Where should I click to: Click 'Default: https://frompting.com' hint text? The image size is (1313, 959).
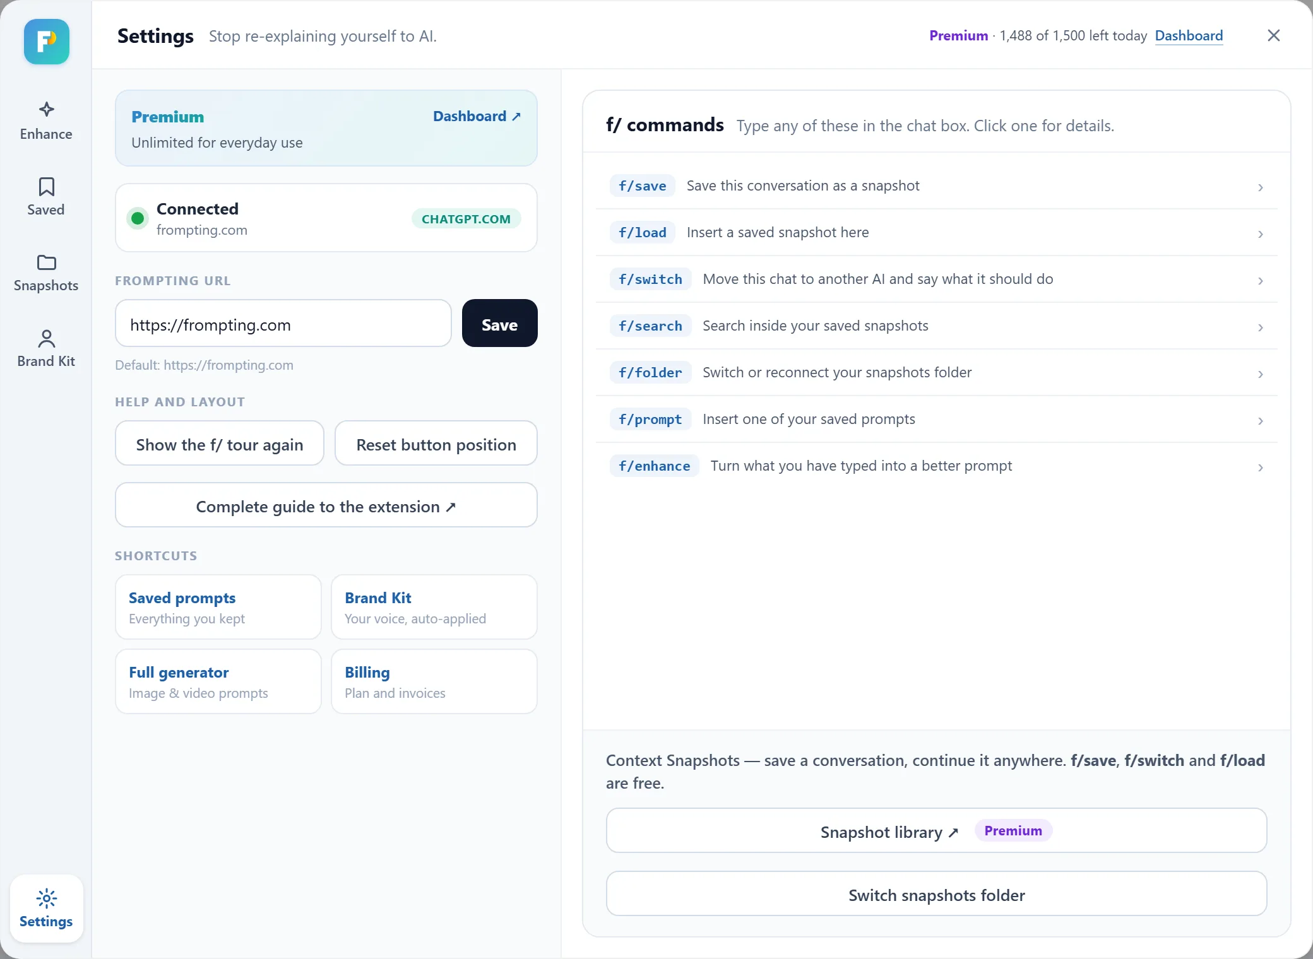coord(204,365)
